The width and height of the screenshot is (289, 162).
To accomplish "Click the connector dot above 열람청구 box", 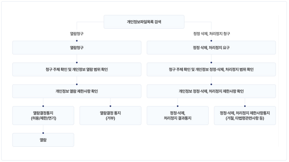I will tap(77, 41).
